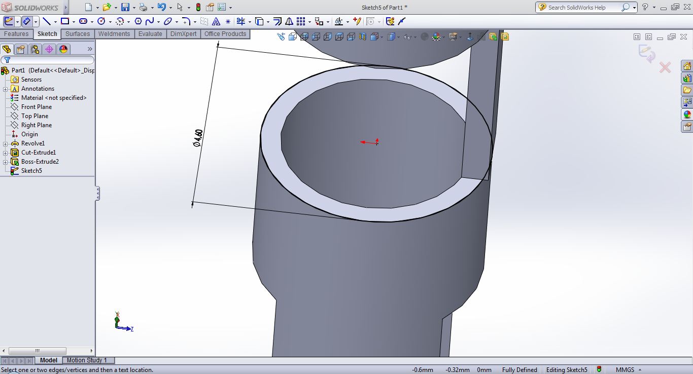
Task: Toggle the Exit Sketch button
Action: 9,21
